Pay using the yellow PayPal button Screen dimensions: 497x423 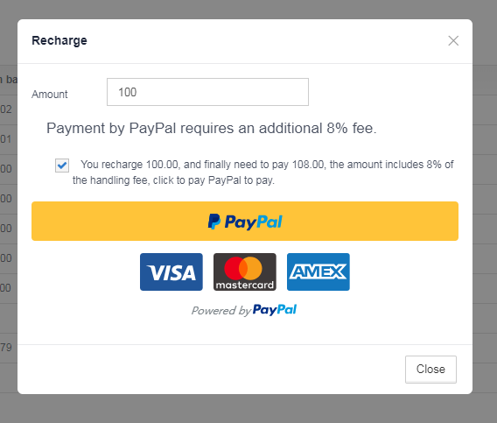click(245, 222)
